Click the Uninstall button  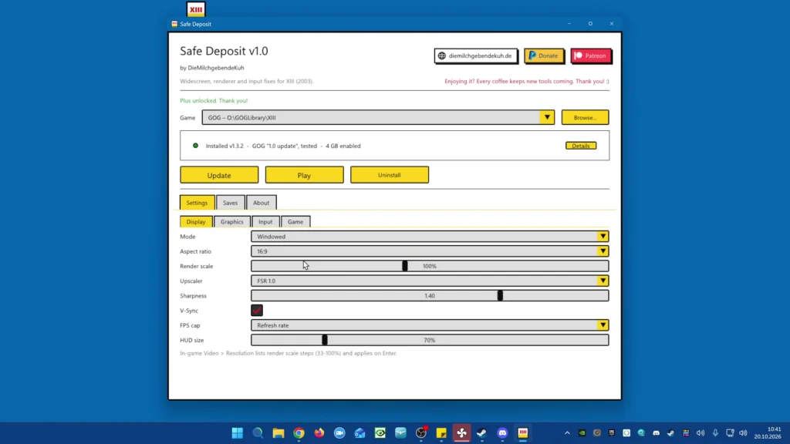[390, 175]
